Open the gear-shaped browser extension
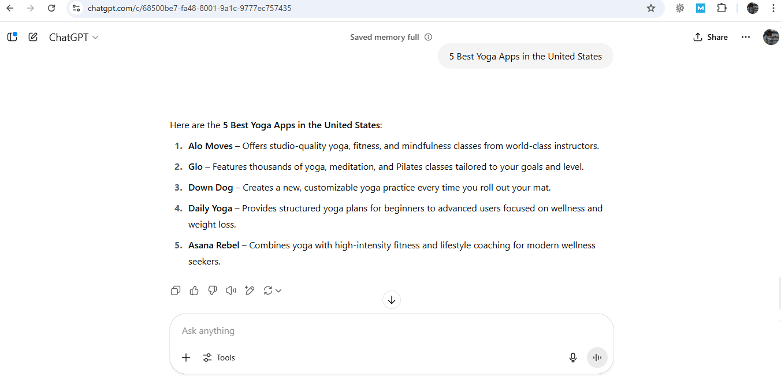781x376 pixels. click(x=680, y=8)
